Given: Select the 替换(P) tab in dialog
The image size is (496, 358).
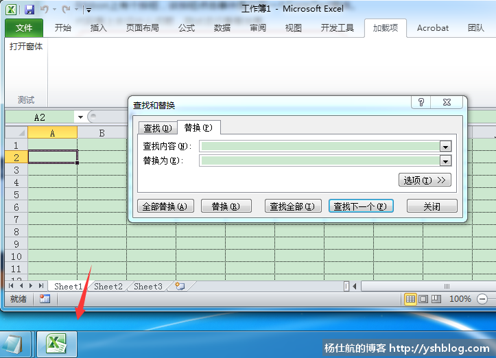Looking at the screenshot, I should click(x=198, y=128).
